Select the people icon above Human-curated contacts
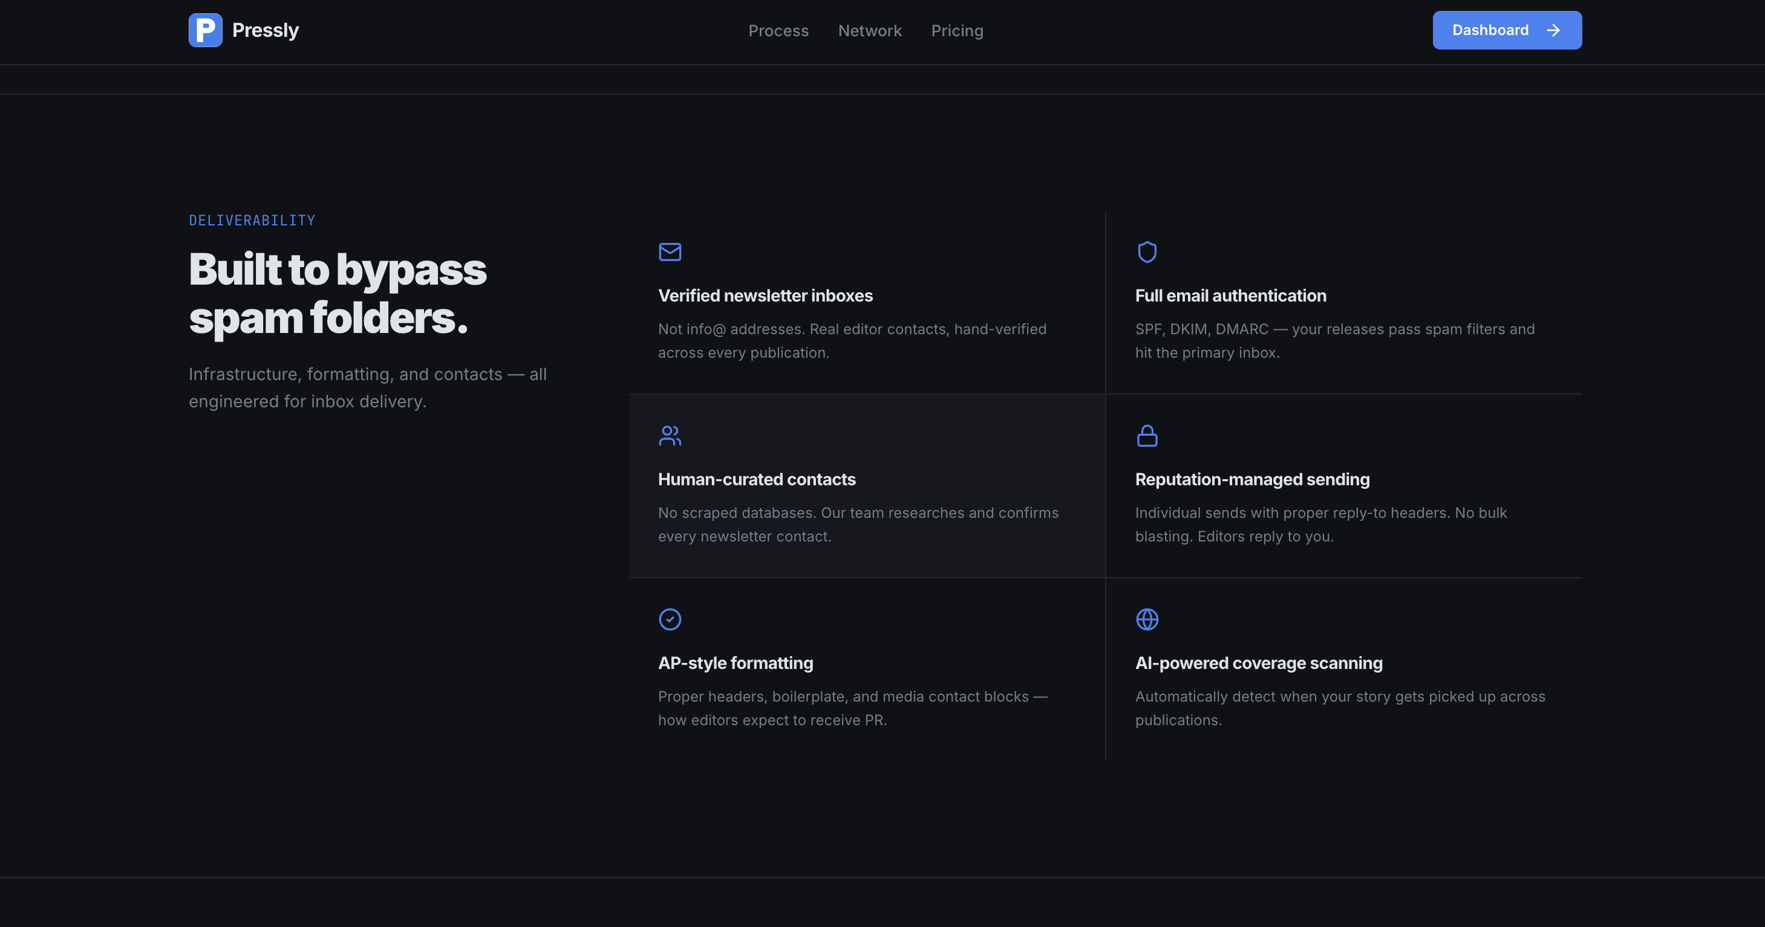Image resolution: width=1765 pixels, height=927 pixels. pyautogui.click(x=670, y=436)
